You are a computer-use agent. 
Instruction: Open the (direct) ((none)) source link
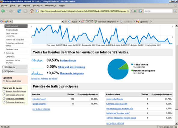pyautogui.click(x=39, y=99)
